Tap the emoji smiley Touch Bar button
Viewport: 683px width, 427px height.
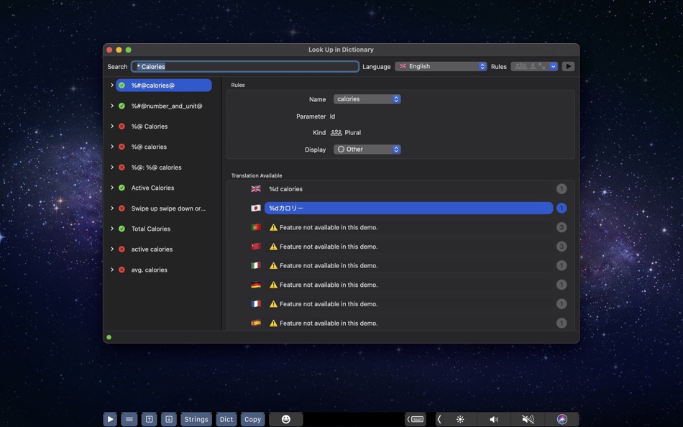point(285,419)
